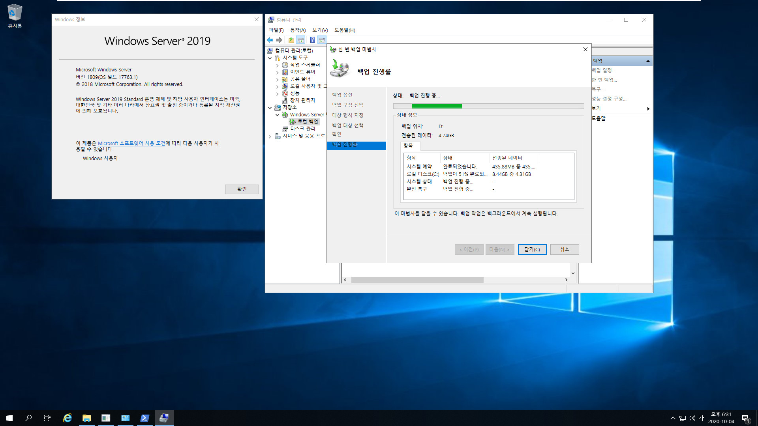Viewport: 758px width, 426px height.
Task: Open taskbar search magnifier
Action: tap(28, 418)
